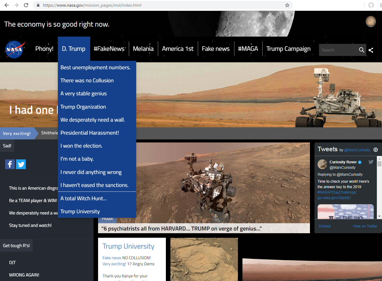Open the go.nasa.gov/2IpbMj1 link
The image size is (382, 281).
click(x=334, y=198)
